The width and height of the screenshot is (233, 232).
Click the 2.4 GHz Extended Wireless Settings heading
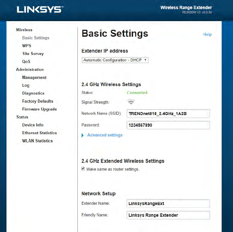[x=123, y=161]
